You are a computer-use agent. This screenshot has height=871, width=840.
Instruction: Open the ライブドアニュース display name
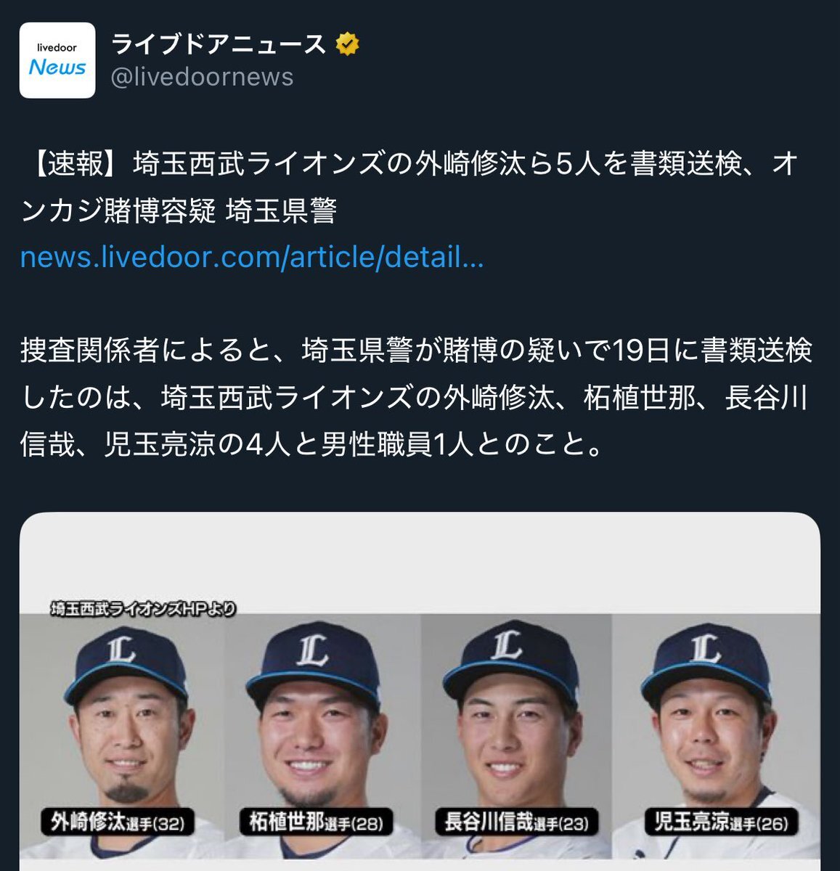tap(219, 45)
